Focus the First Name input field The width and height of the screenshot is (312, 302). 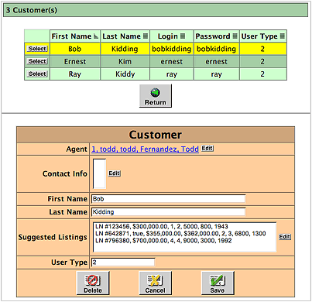pyautogui.click(x=168, y=199)
